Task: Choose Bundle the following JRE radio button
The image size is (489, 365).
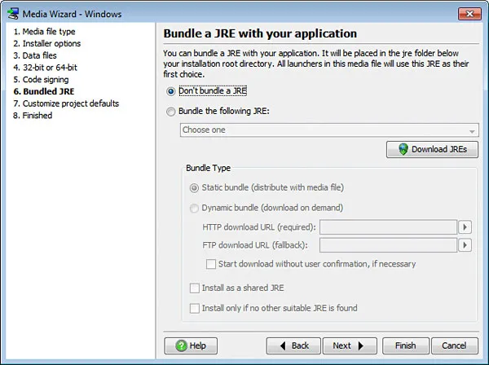Action: click(x=170, y=112)
